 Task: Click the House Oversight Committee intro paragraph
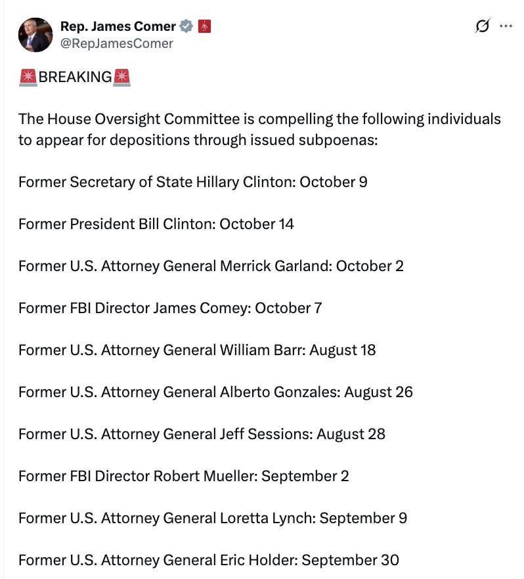pos(259,129)
